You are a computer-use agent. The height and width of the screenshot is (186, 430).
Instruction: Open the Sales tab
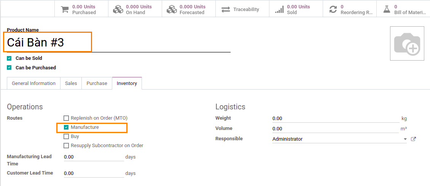pos(71,83)
